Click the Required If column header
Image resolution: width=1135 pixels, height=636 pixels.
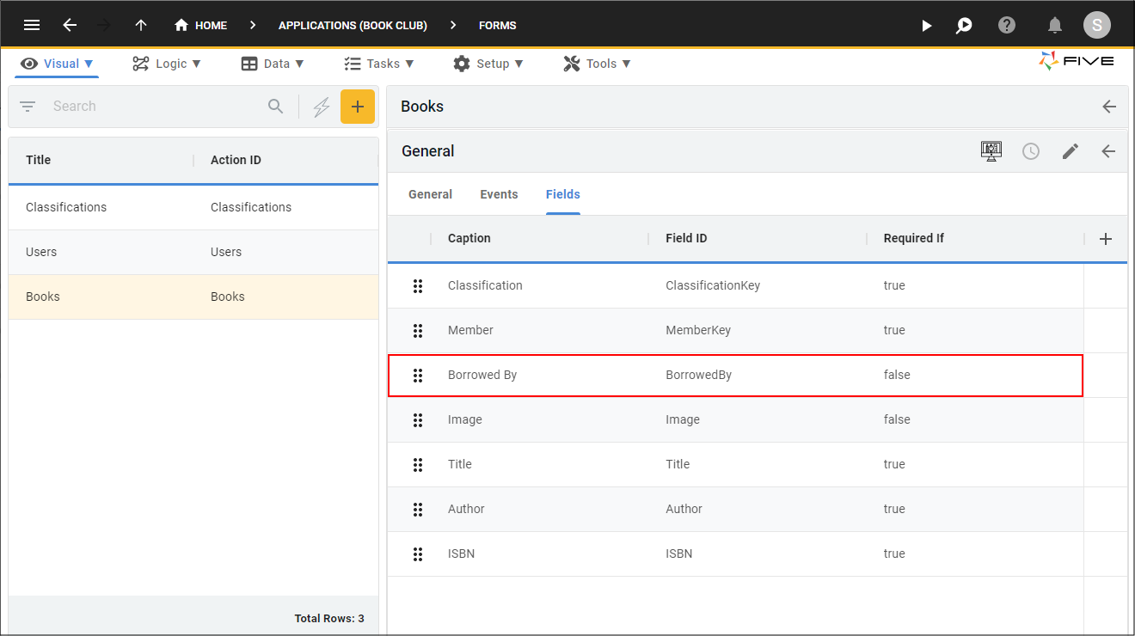click(x=914, y=238)
